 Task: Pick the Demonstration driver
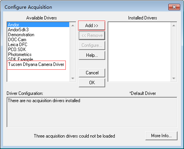[x=38, y=35]
